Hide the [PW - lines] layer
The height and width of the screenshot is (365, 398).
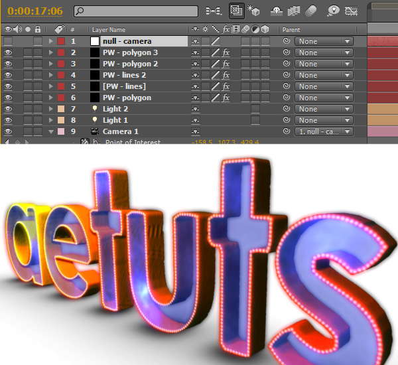[8, 86]
